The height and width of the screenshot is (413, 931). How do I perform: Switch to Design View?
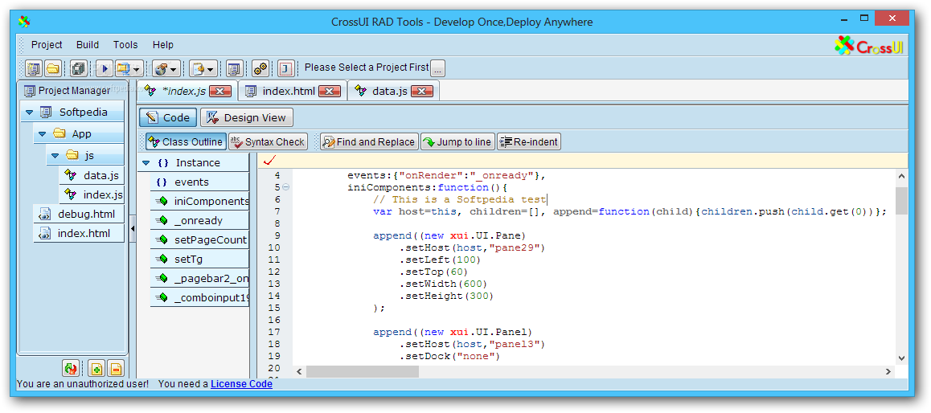(246, 117)
